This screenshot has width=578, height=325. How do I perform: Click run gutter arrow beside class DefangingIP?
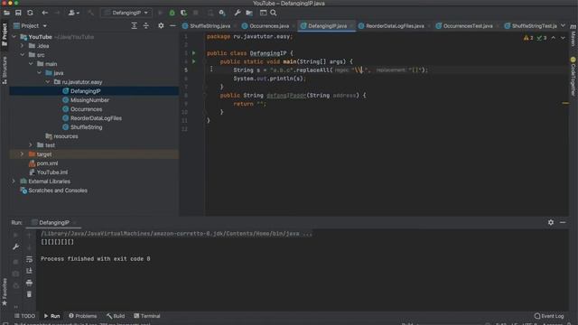click(194, 53)
